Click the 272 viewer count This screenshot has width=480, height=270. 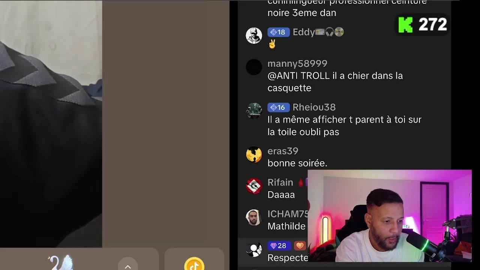433,25
